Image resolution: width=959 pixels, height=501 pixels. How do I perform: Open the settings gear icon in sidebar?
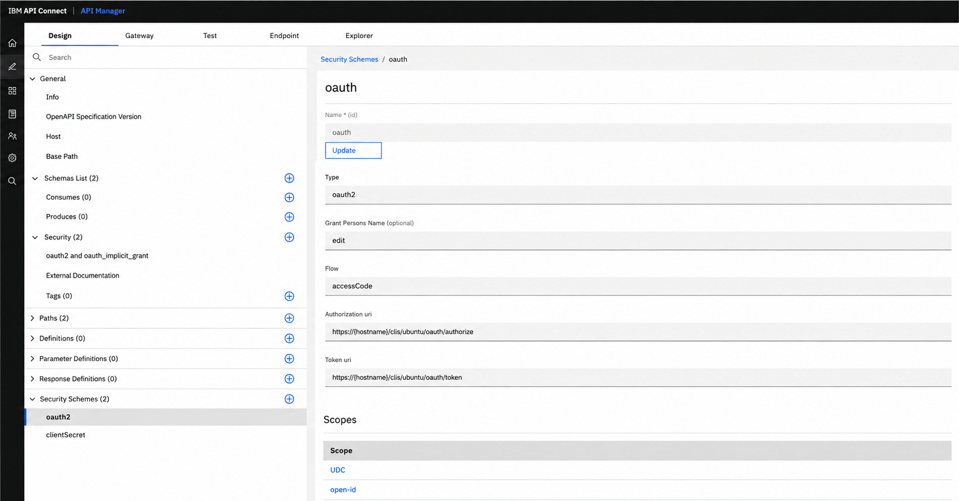pyautogui.click(x=12, y=158)
